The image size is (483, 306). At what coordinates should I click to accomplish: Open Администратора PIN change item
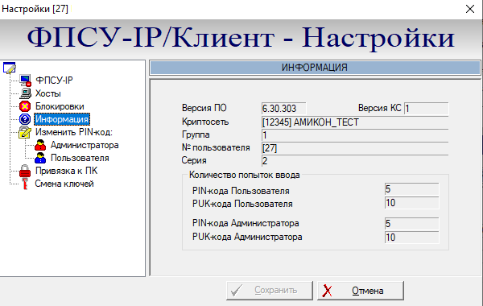tap(85, 145)
